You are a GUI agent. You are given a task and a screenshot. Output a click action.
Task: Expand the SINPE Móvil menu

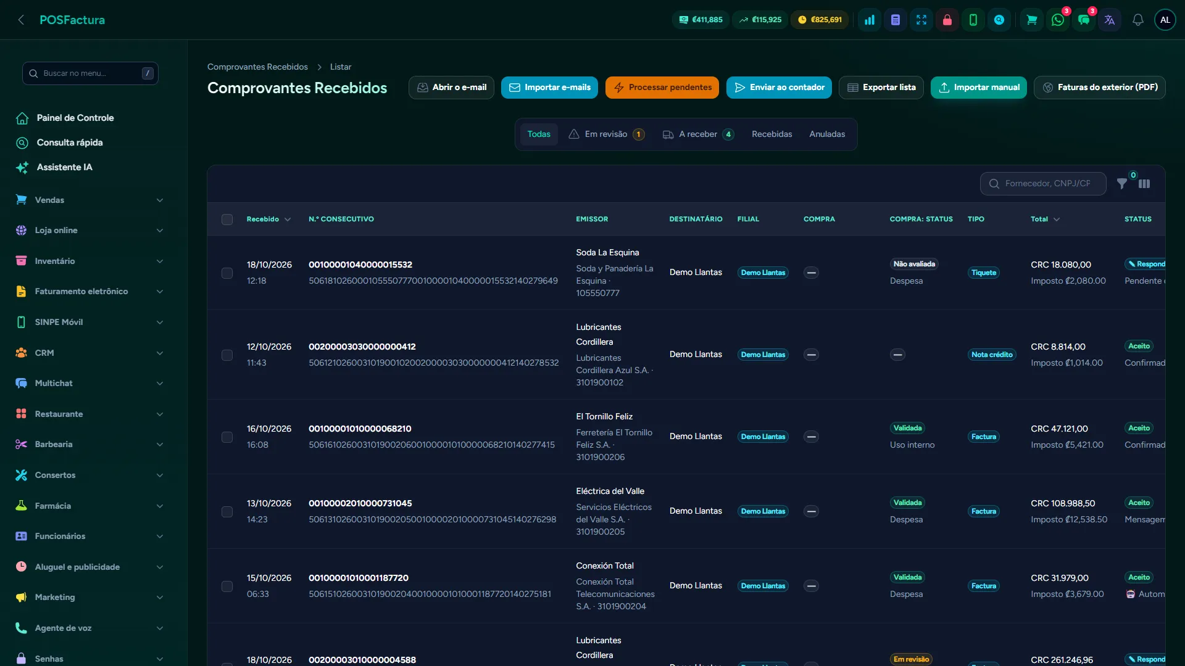point(90,322)
